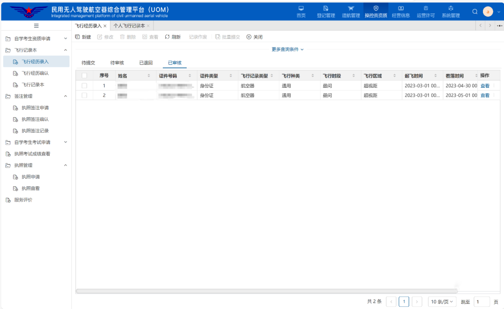The image size is (504, 309).
Task: Click 新建 toolbar button
Action: click(83, 37)
